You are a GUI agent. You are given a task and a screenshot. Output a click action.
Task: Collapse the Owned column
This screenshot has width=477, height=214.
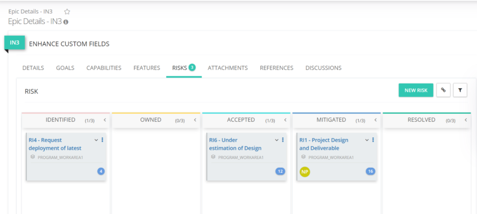(x=195, y=120)
